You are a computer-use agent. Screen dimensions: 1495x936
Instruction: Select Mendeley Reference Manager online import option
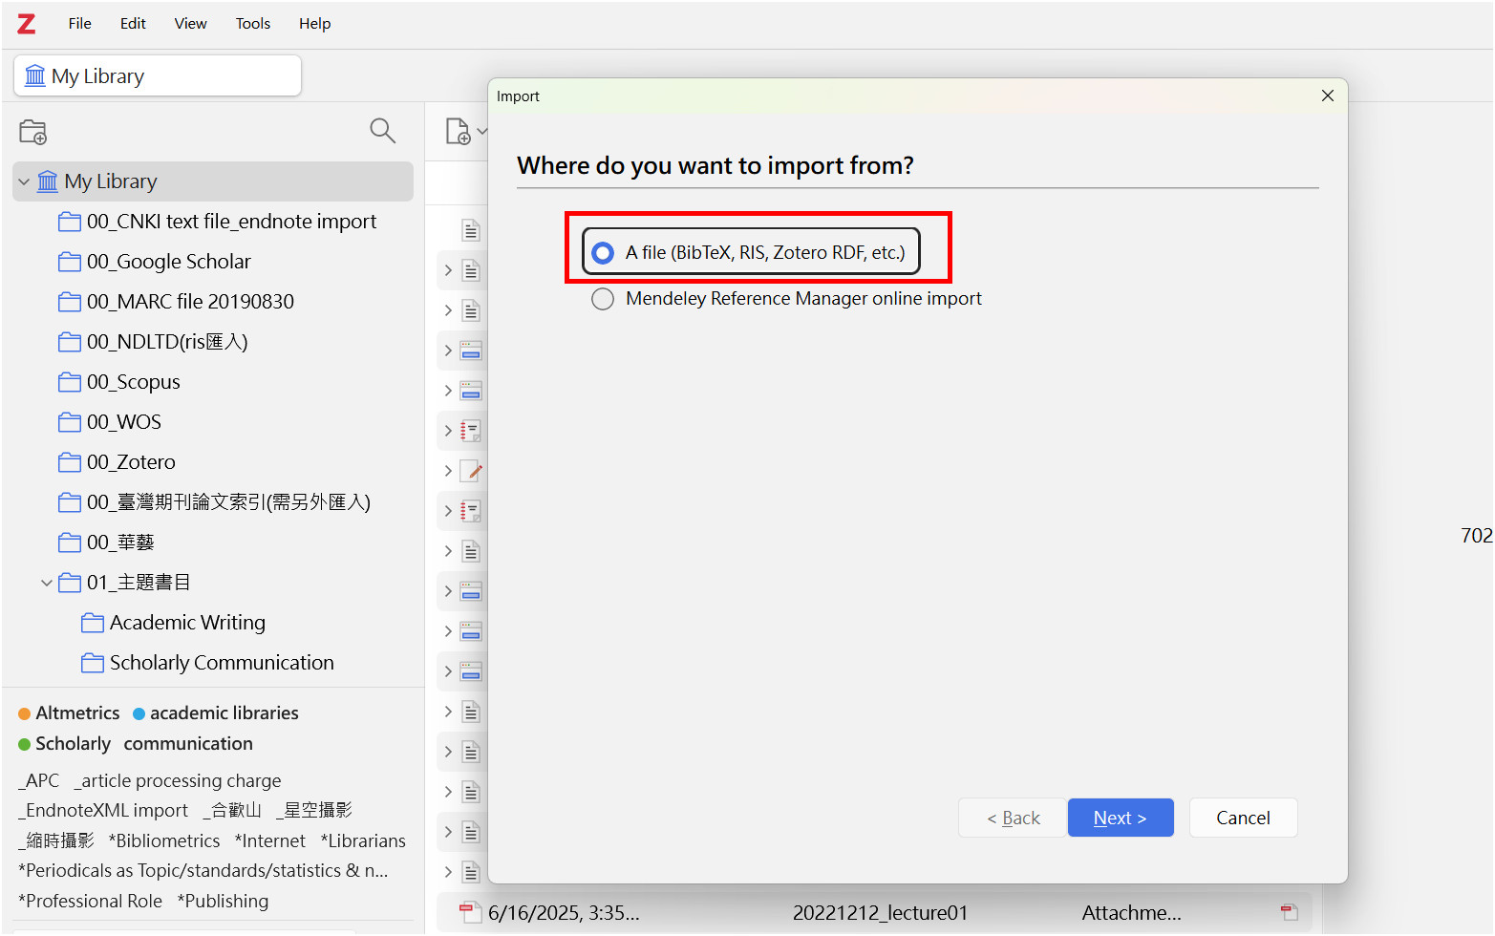pos(786,299)
